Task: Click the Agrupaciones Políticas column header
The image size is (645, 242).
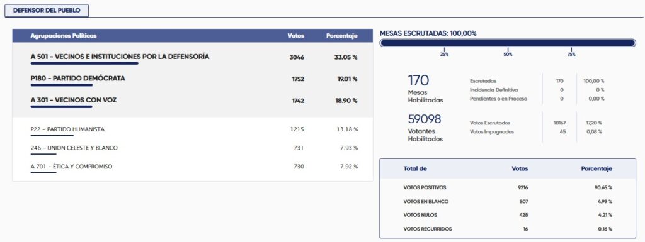Action: click(64, 36)
